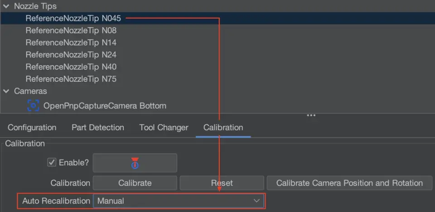Click the bottom camera icon in tree
435x212 pixels.
(x=33, y=106)
